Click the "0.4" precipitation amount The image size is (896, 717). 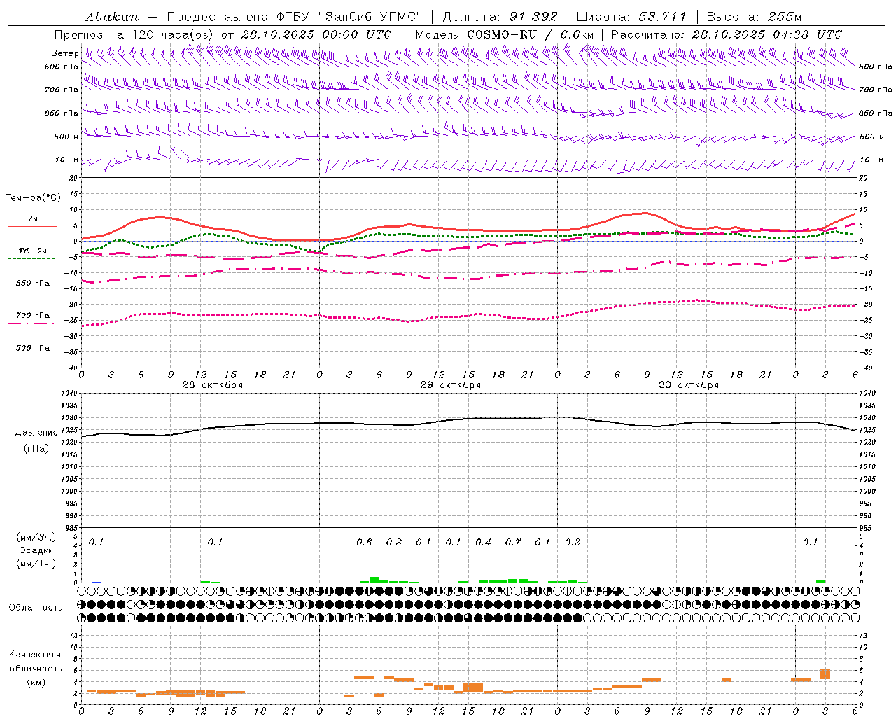click(483, 543)
